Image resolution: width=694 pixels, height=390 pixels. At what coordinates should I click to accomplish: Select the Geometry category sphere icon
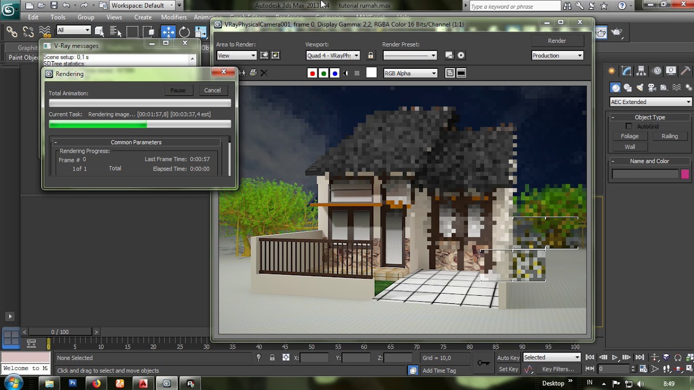tap(615, 88)
